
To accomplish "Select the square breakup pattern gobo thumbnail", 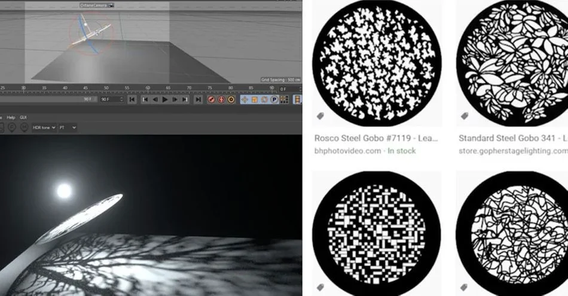I will pyautogui.click(x=376, y=234).
